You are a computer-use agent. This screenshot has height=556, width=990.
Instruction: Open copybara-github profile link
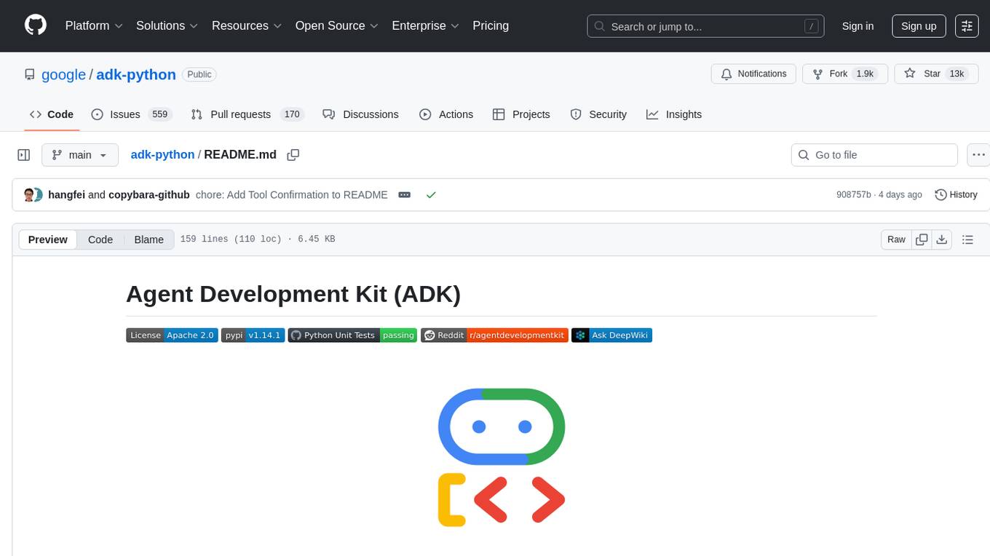tap(149, 195)
